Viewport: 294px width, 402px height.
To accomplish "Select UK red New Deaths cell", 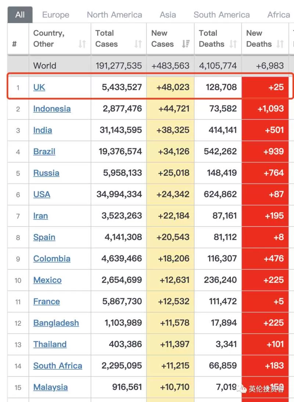I will tap(265, 87).
